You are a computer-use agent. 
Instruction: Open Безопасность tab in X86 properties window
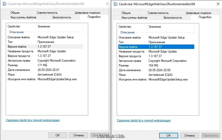[x=173, y=18]
